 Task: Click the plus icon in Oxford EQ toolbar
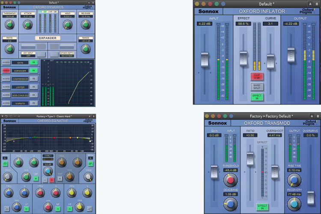(x=19, y=116)
